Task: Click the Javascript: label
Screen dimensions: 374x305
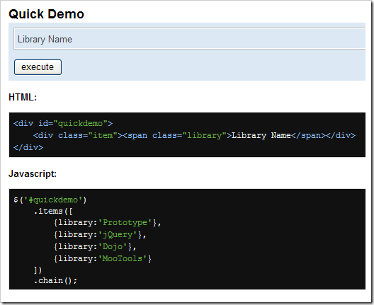Action: coord(33,173)
